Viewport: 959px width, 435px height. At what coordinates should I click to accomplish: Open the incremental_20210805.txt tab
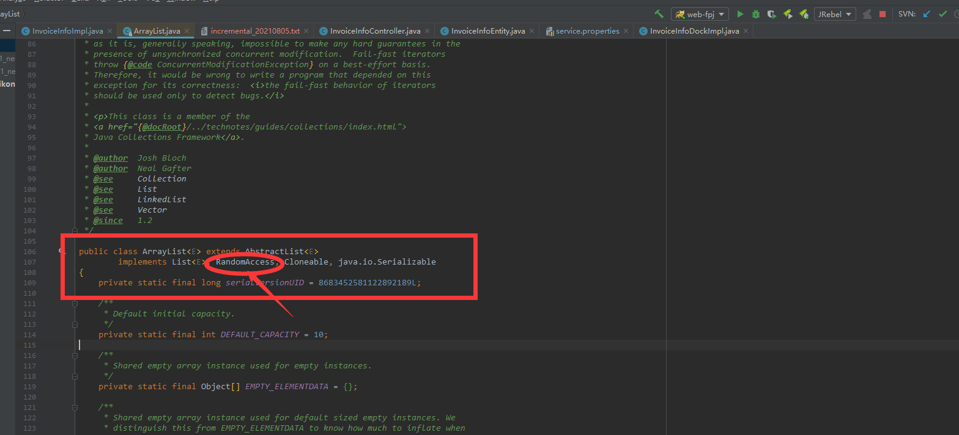pyautogui.click(x=255, y=31)
